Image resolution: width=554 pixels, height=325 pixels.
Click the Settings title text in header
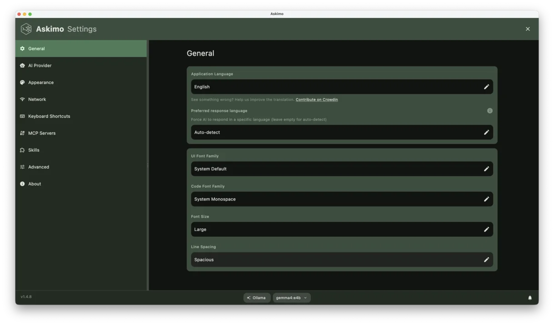point(82,29)
